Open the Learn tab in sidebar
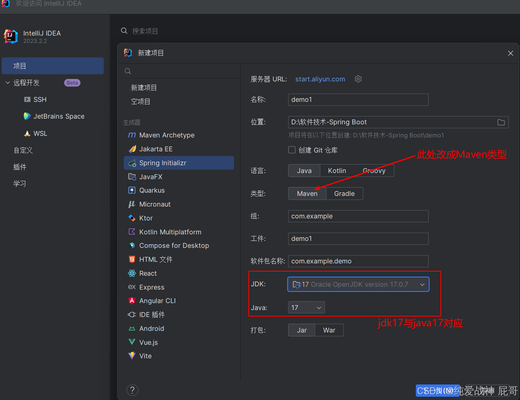Viewport: 520px width, 400px height. tap(20, 184)
